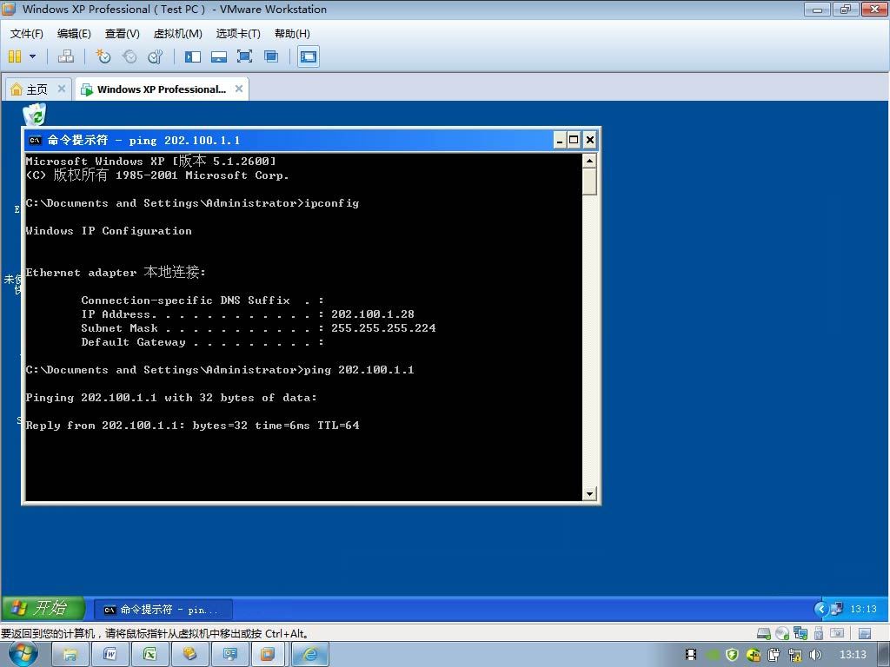Click the console view toolbar icon
Viewport: 890px width, 667px height.
[x=309, y=56]
